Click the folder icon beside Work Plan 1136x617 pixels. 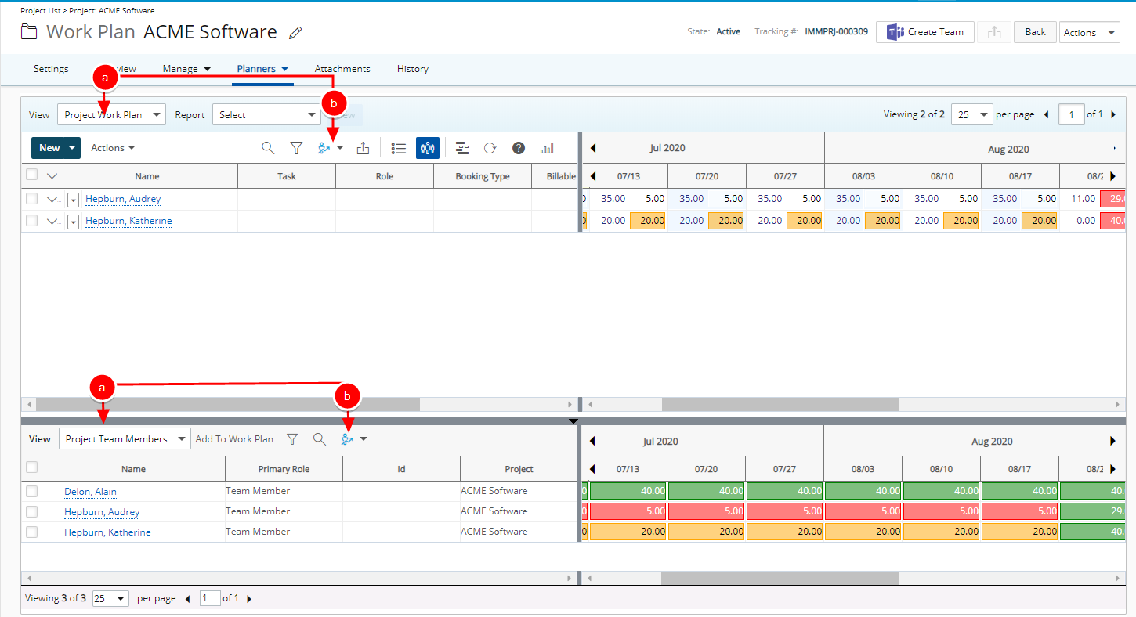pyautogui.click(x=29, y=32)
